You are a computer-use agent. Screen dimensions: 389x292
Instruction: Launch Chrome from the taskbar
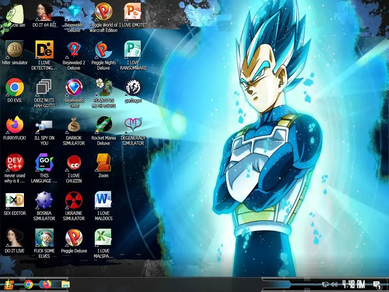pos(28,284)
